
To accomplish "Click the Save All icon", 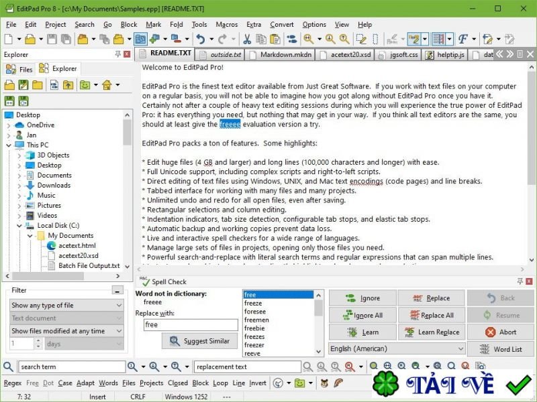I will (x=66, y=39).
